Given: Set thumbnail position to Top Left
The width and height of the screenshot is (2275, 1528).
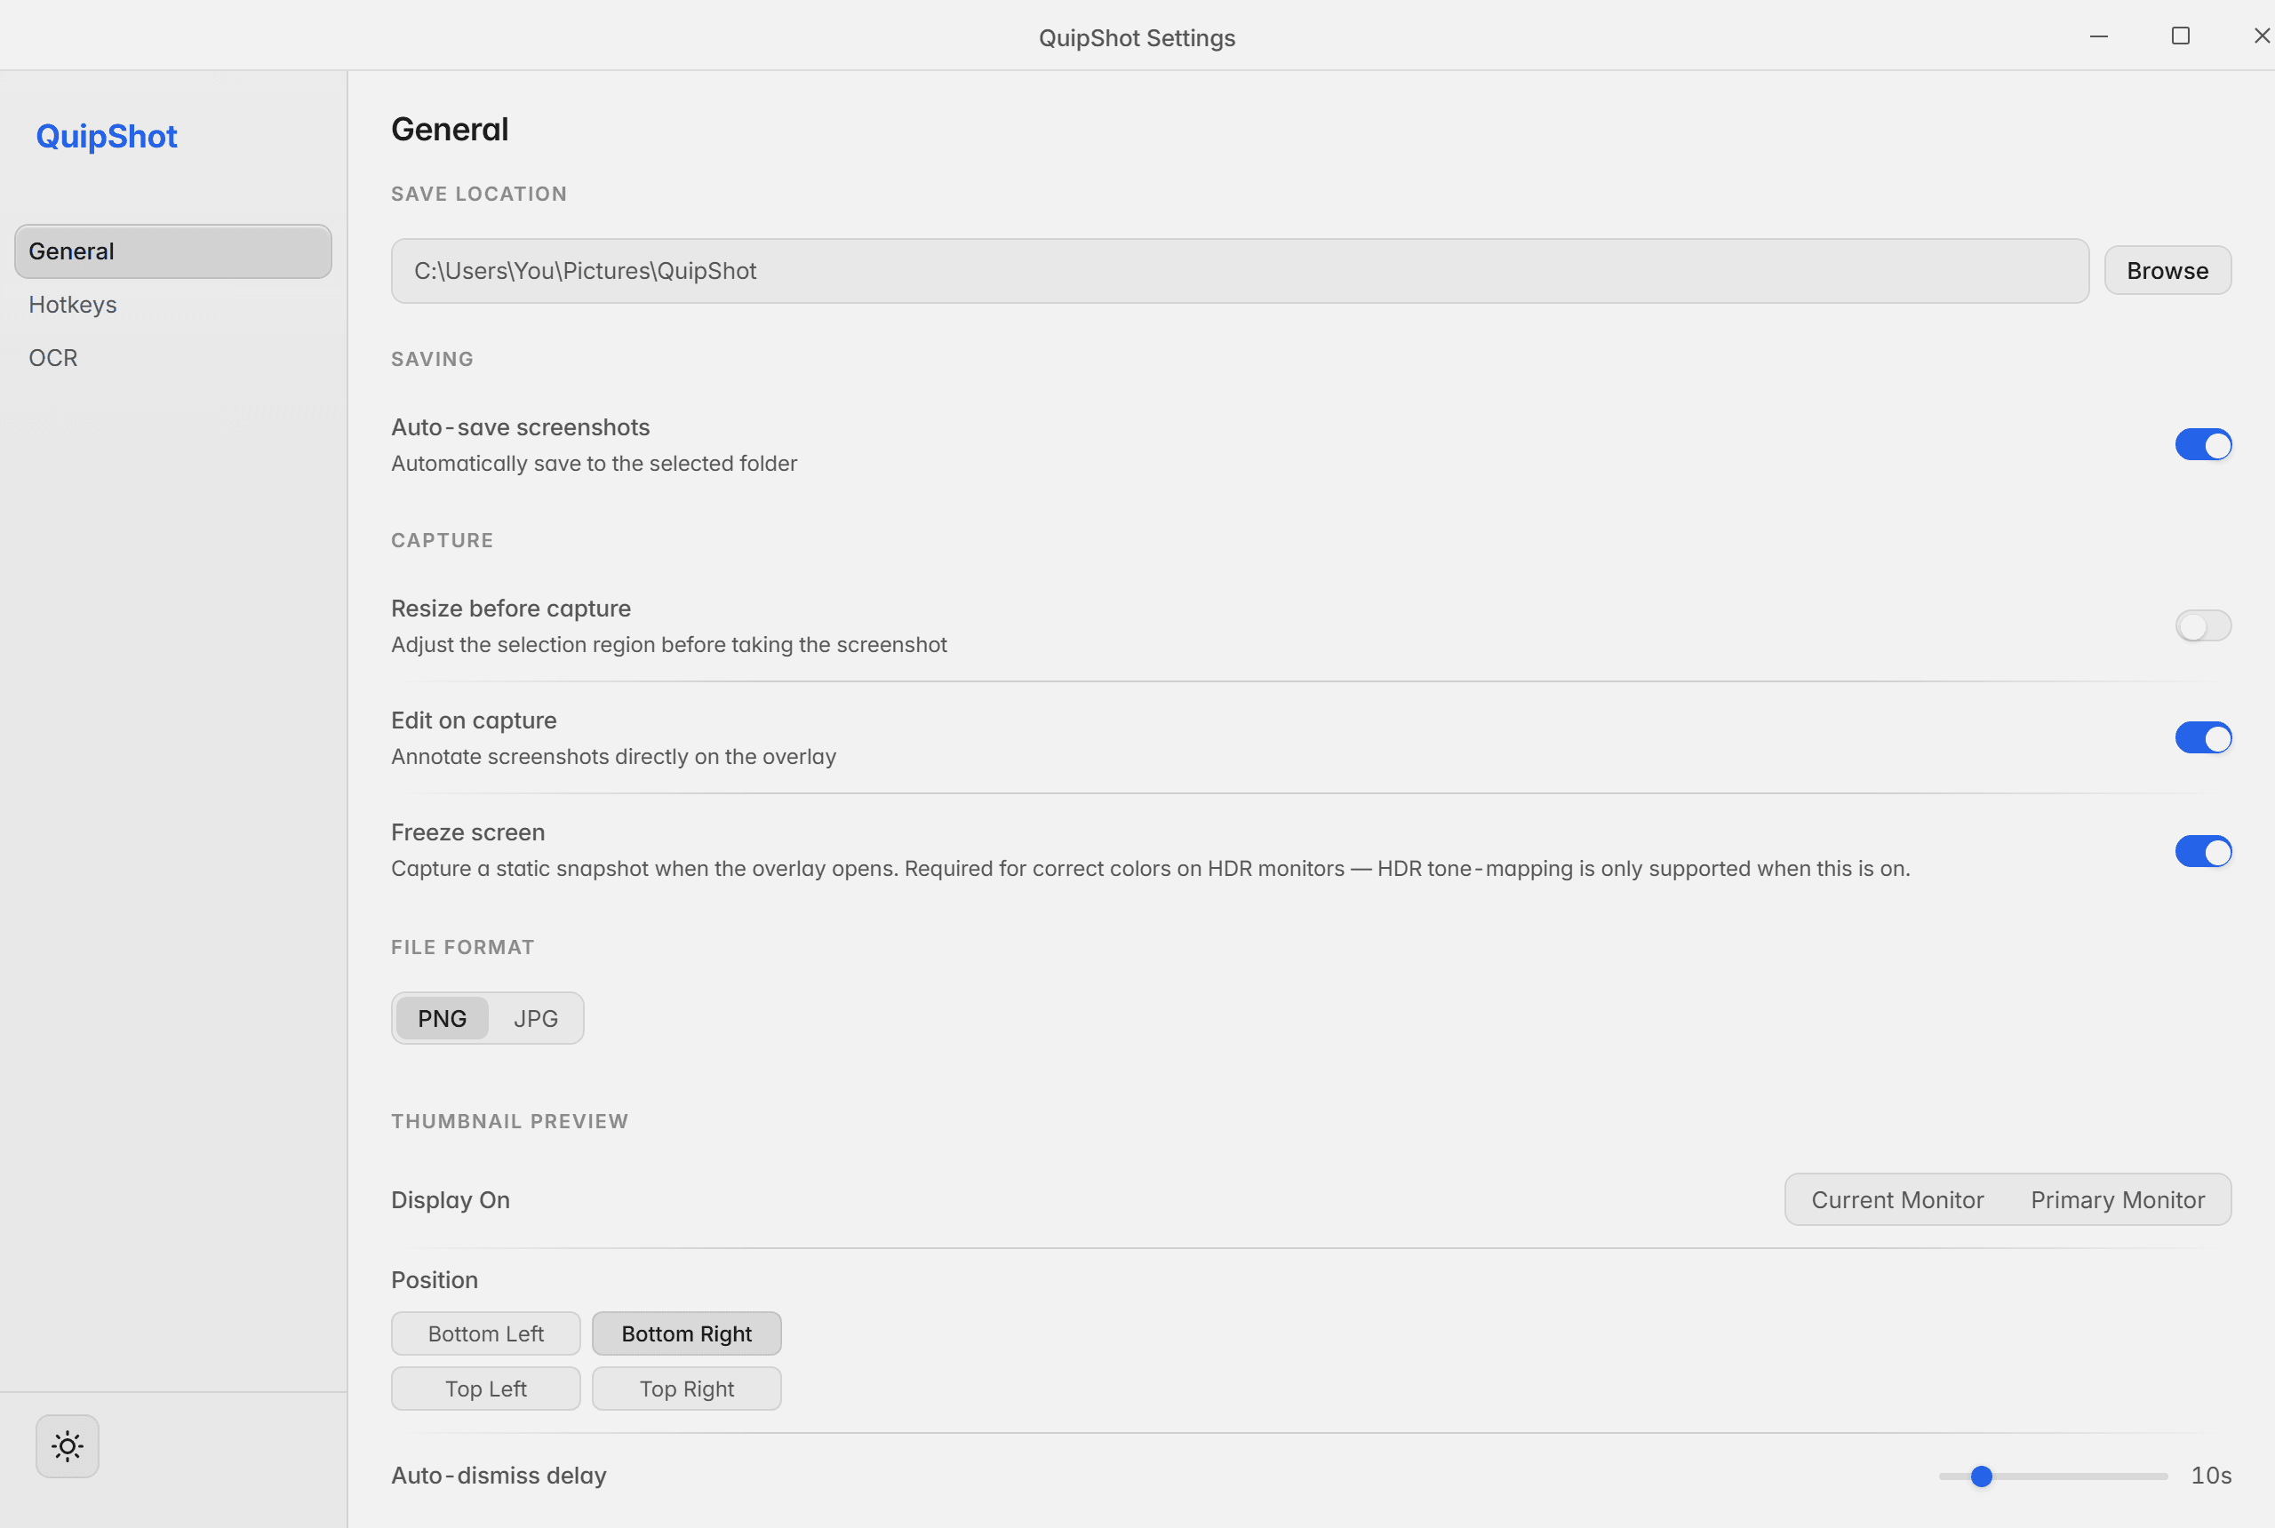Looking at the screenshot, I should [x=485, y=1389].
